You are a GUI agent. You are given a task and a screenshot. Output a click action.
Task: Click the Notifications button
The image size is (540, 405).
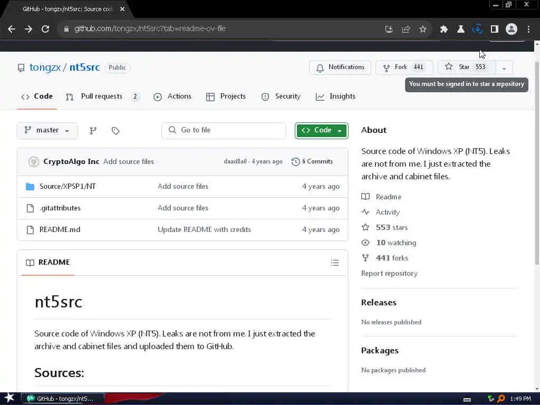340,67
